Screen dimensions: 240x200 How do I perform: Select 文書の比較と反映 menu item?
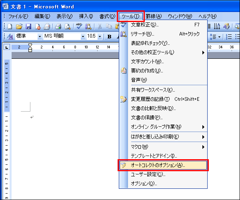(163, 108)
